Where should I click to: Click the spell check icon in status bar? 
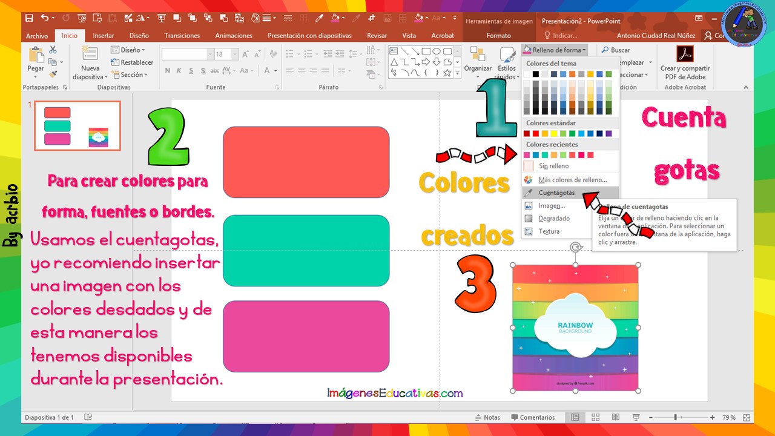pos(88,417)
